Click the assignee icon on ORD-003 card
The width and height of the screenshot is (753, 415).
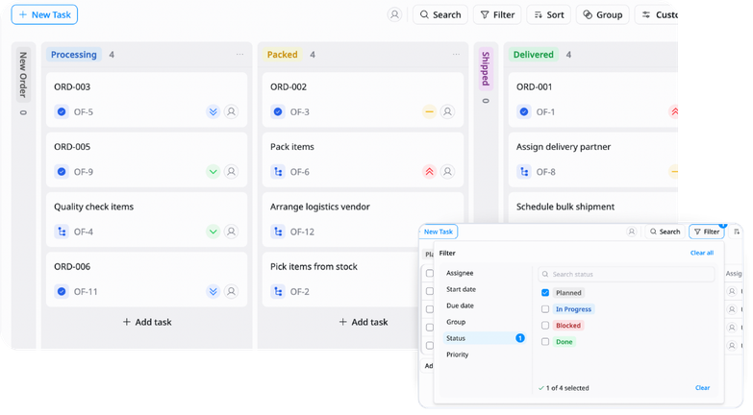231,111
